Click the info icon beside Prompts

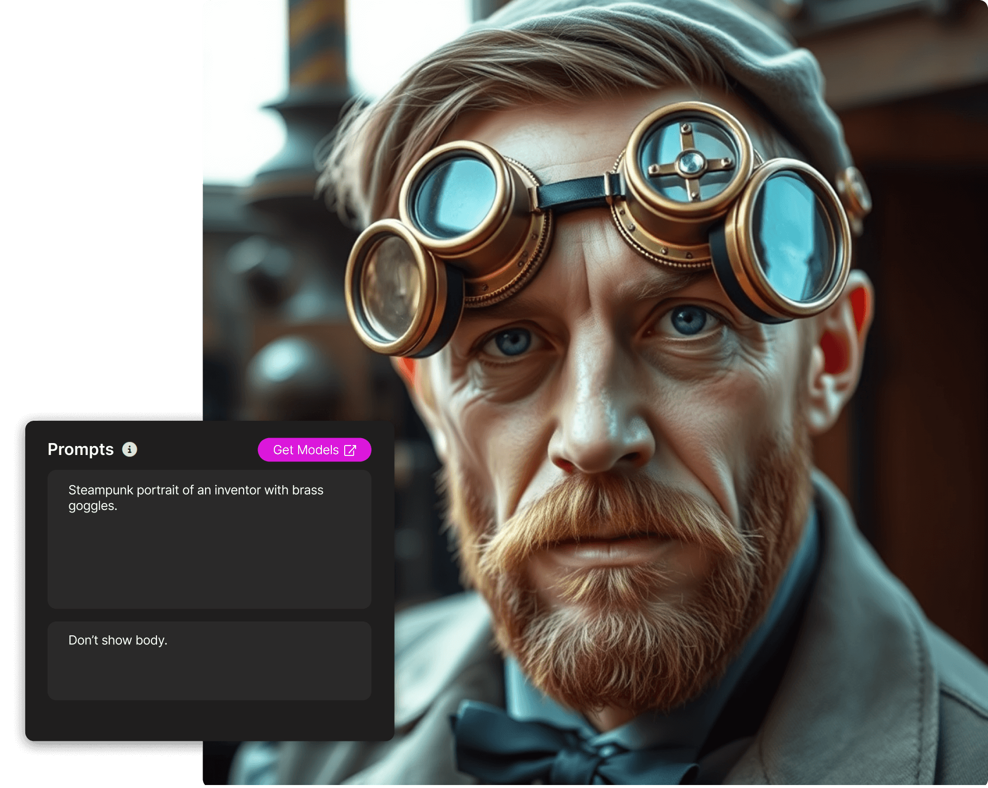[129, 450]
